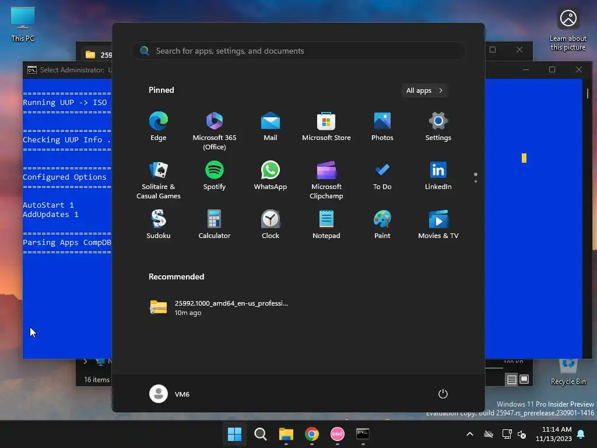Expand hidden system tray icons
Screen dimensions: 597x448
click(470, 434)
